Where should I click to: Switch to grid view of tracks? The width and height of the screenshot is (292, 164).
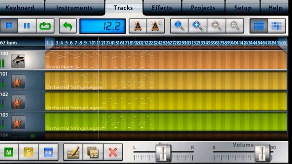[277, 26]
